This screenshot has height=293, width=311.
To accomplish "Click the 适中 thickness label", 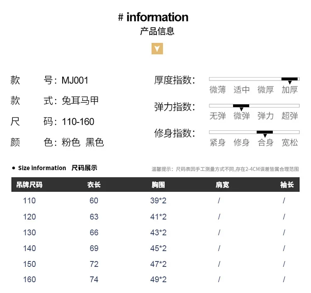I will (x=242, y=90).
